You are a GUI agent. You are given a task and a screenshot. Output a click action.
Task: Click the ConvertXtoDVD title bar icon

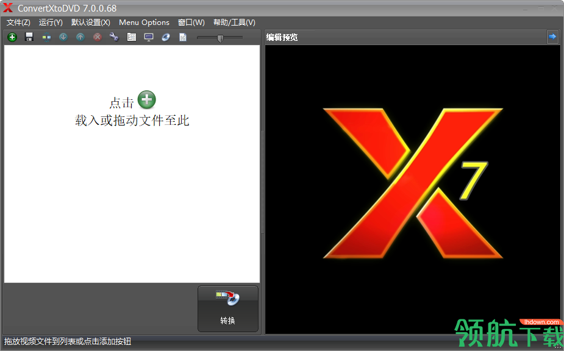(x=8, y=7)
